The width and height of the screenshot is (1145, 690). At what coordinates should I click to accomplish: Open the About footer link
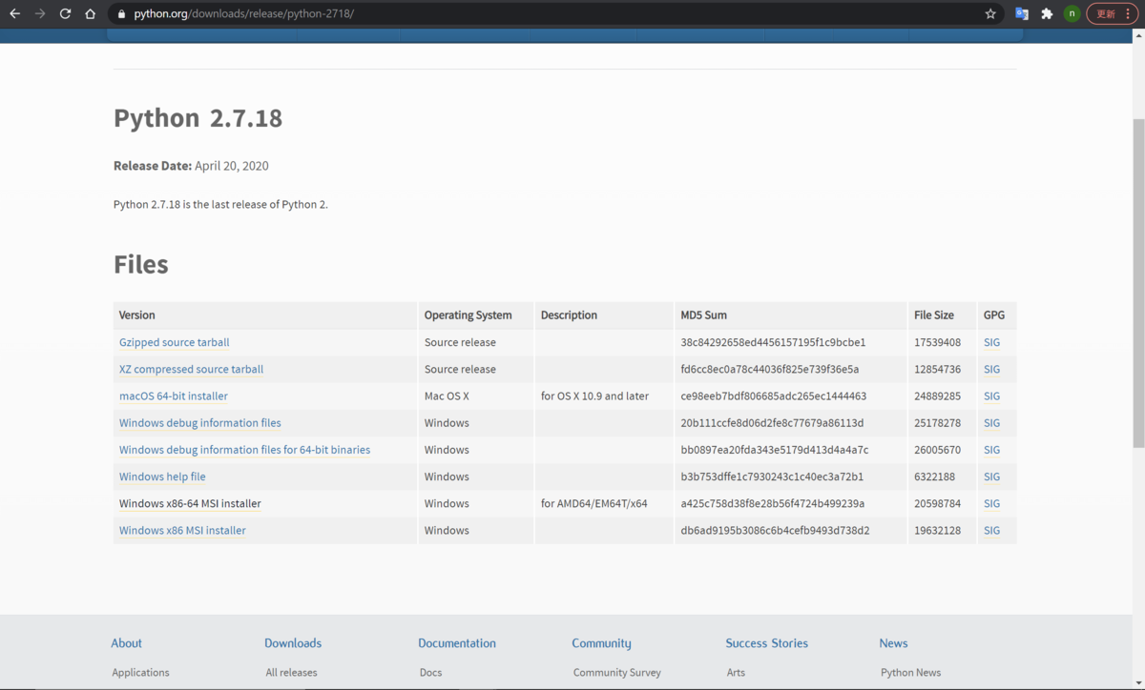(126, 643)
